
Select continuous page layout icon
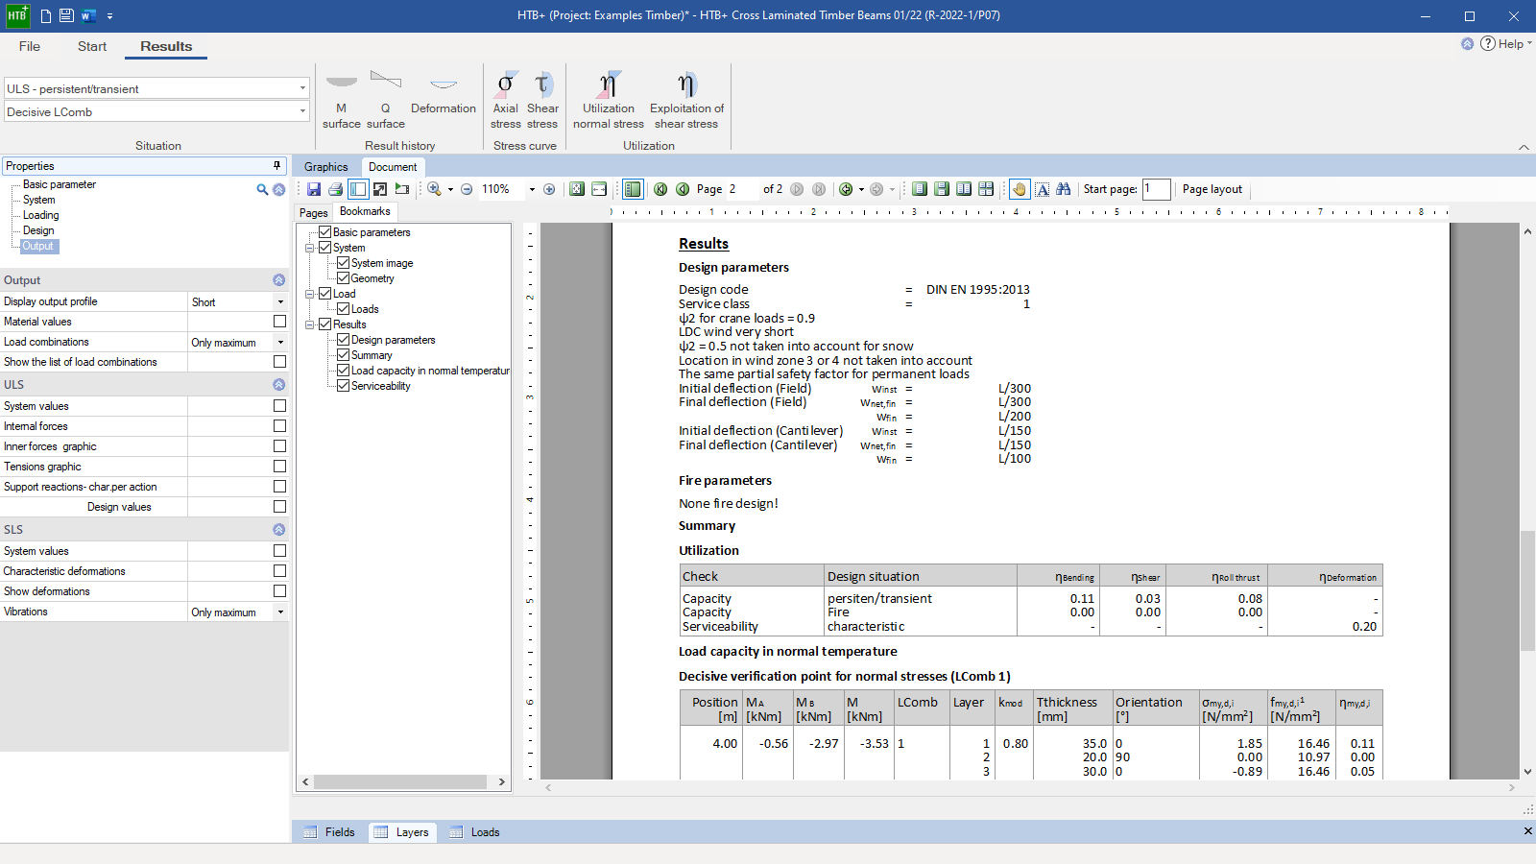[x=942, y=189]
